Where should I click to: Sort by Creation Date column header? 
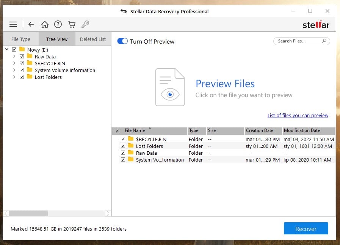pyautogui.click(x=263, y=130)
